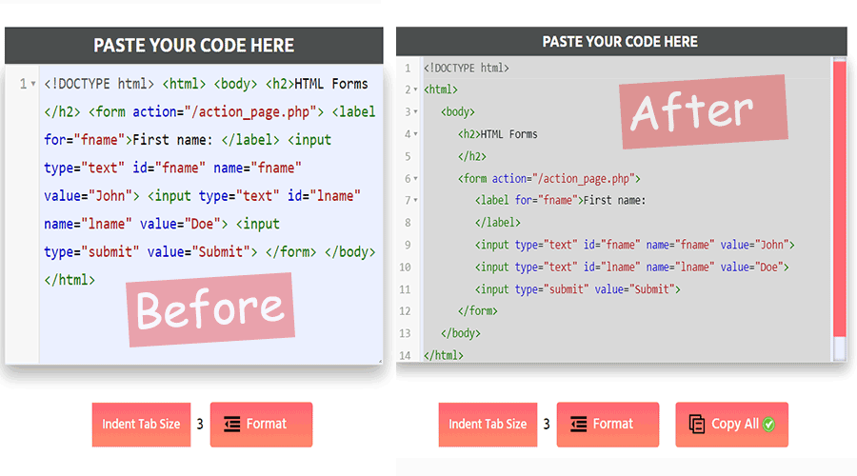Click the Copy All button
This screenshot has width=857, height=476.
pos(732,425)
